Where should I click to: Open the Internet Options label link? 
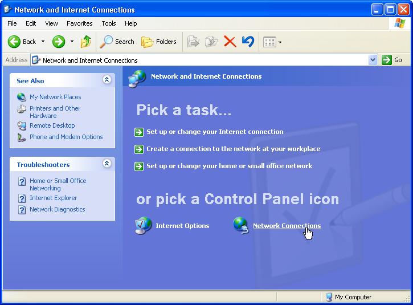182,226
